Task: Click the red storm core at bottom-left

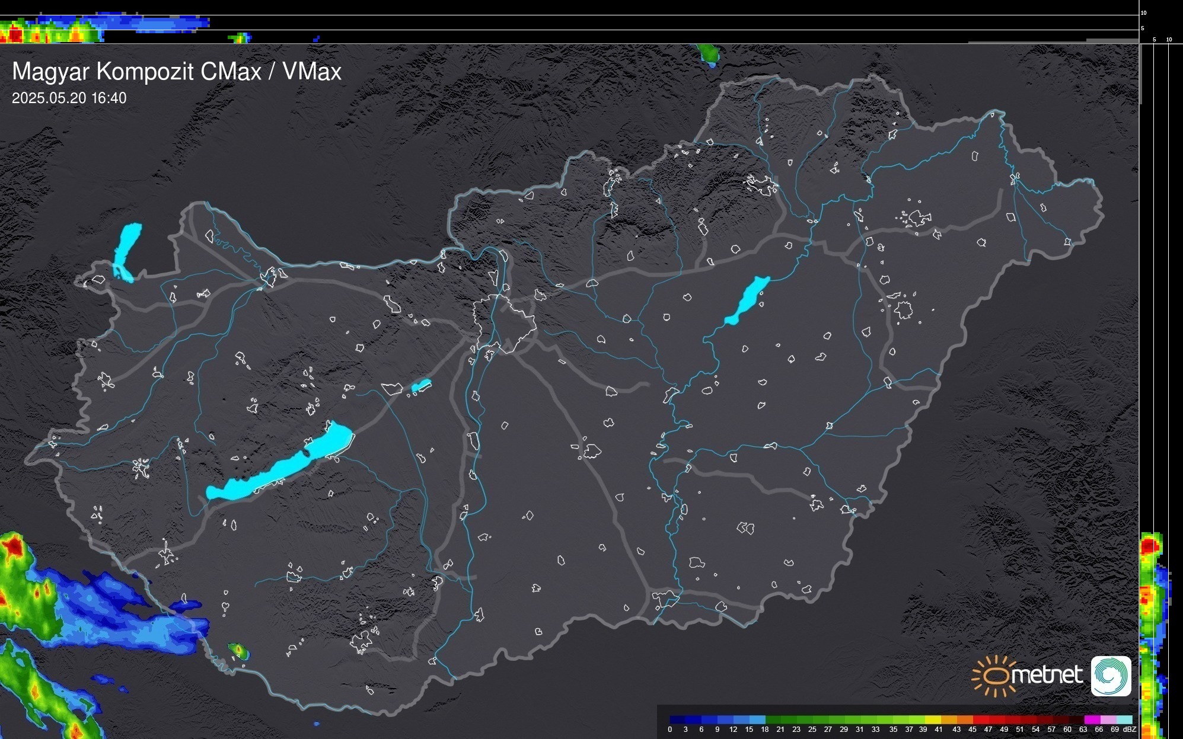Action: (13, 548)
